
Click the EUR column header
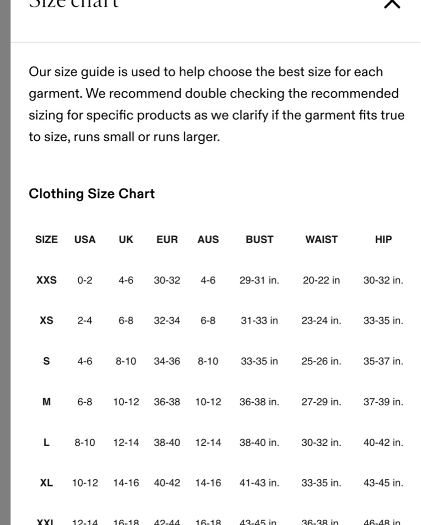[167, 239]
